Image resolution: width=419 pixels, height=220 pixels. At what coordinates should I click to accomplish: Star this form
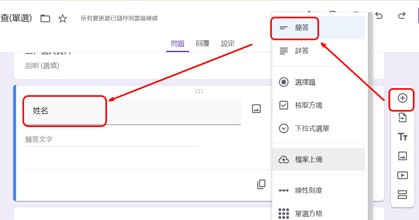(62, 19)
